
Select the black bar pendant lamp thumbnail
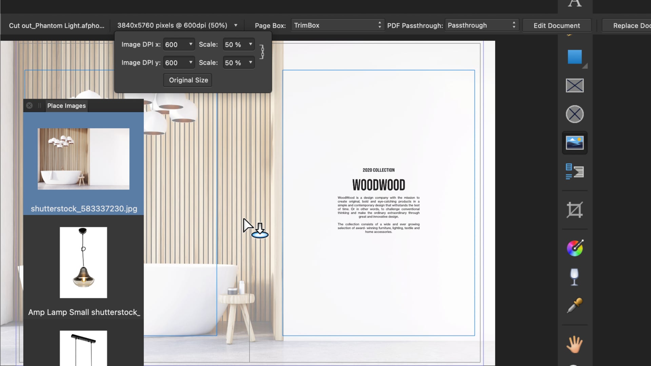(x=83, y=348)
